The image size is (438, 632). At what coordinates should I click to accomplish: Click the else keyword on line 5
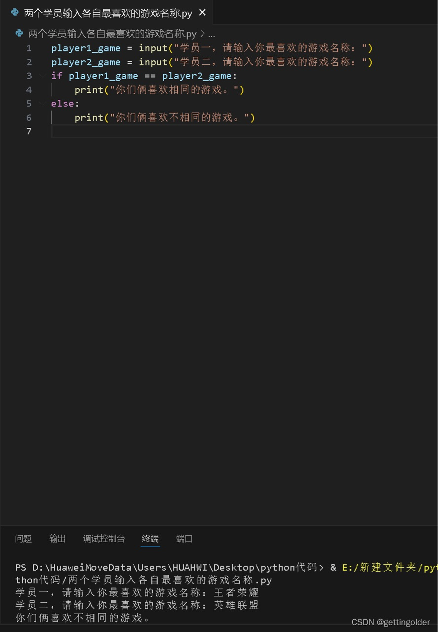point(63,103)
